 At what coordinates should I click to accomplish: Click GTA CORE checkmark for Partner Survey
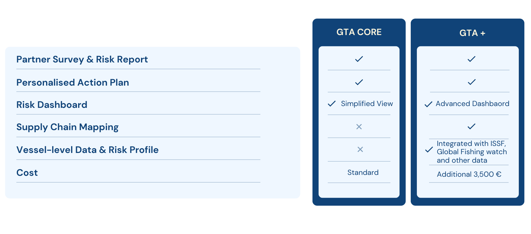pos(359,59)
